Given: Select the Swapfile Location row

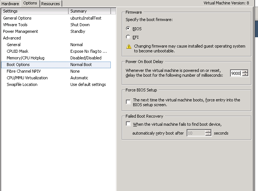Looking at the screenshot, I should (x=56, y=84).
